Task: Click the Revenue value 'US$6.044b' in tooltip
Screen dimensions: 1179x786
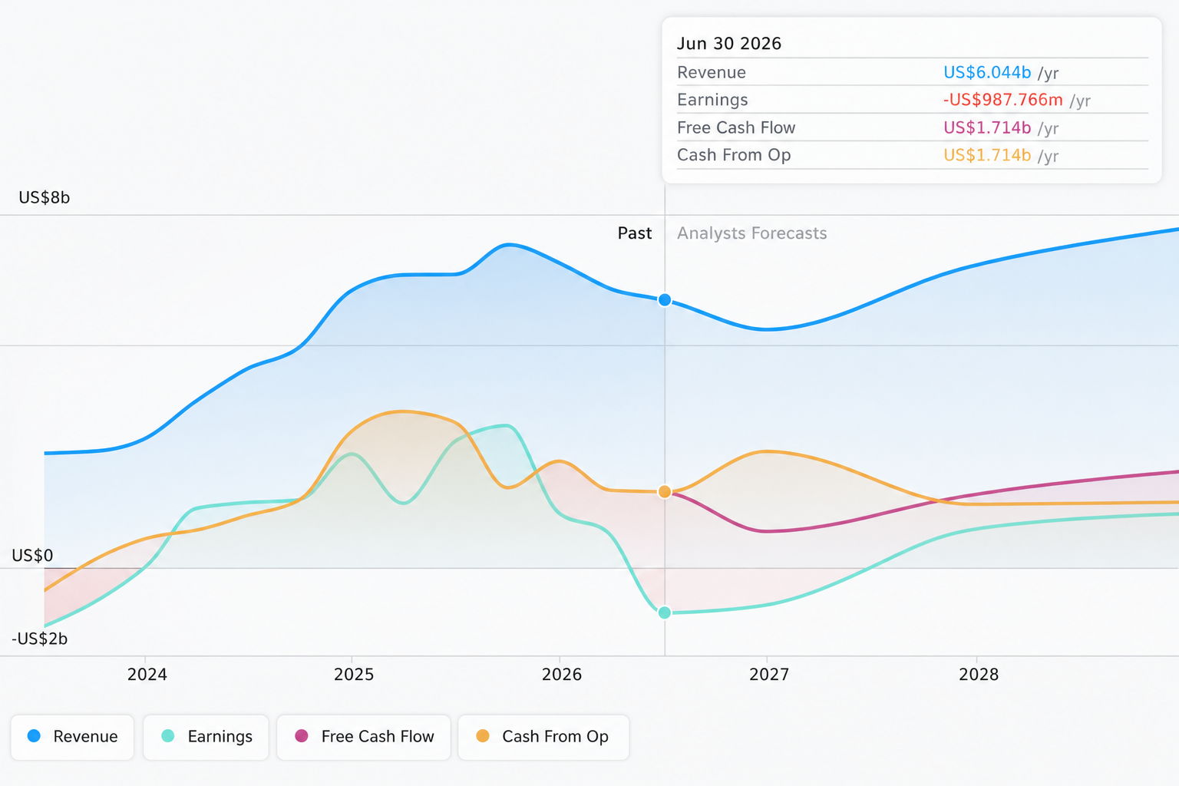Action: (x=987, y=72)
